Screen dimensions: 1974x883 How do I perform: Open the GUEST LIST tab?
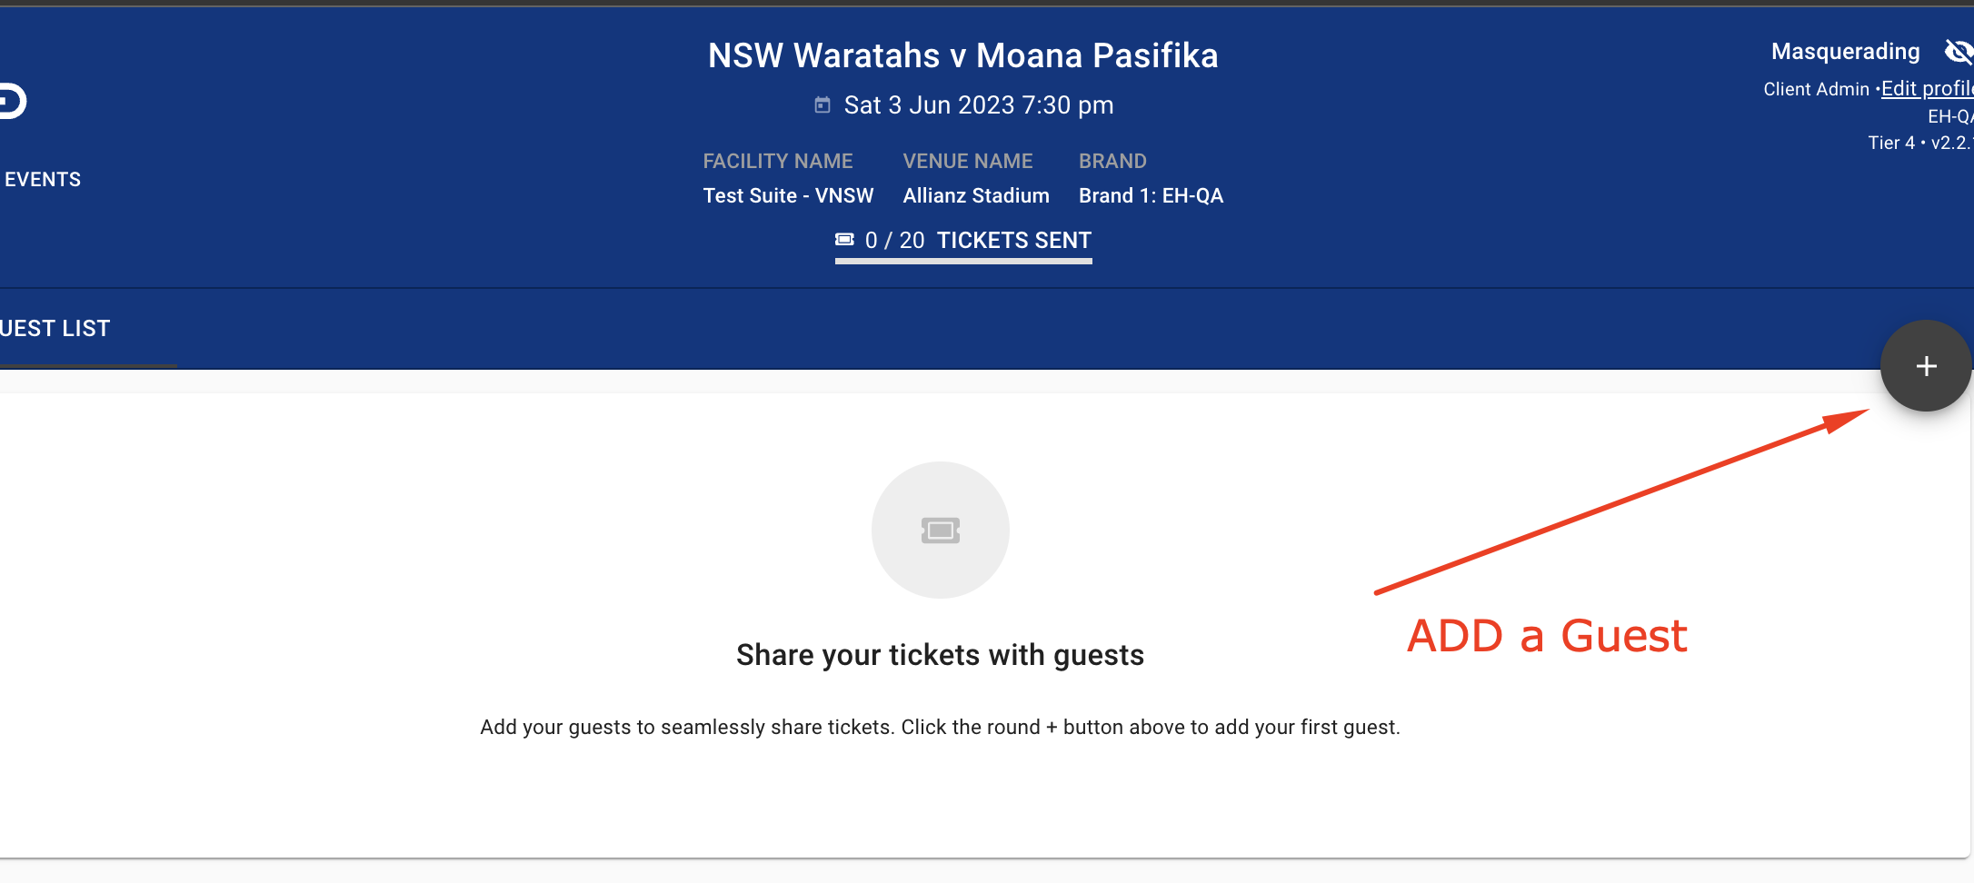click(x=55, y=329)
